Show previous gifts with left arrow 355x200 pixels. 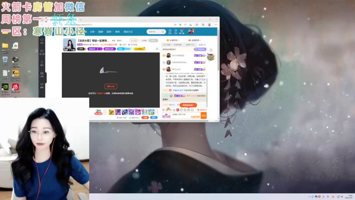105,112
